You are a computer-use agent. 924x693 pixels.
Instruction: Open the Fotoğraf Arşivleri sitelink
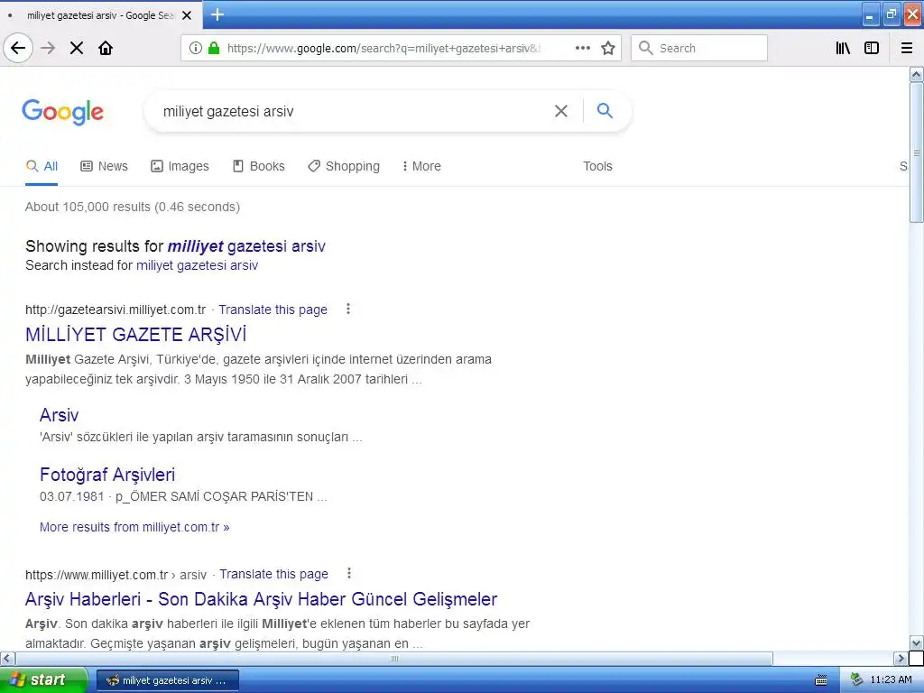107,475
